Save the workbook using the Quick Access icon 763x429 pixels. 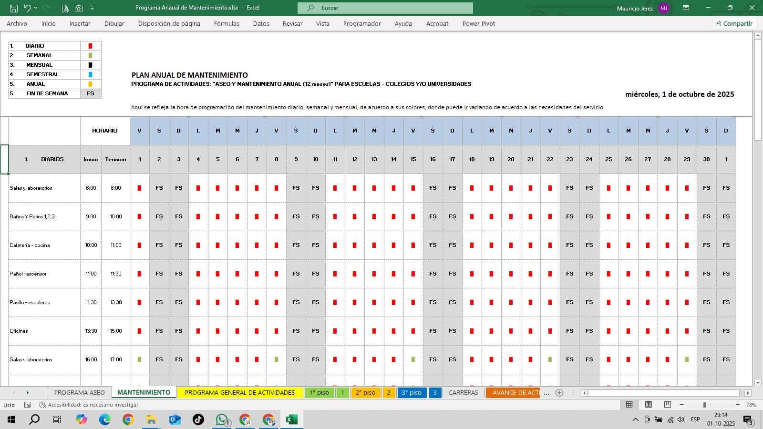[x=14, y=8]
